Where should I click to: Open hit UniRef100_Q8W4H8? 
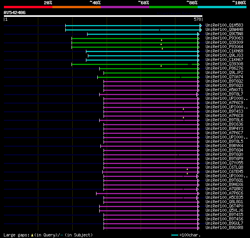(224, 29)
